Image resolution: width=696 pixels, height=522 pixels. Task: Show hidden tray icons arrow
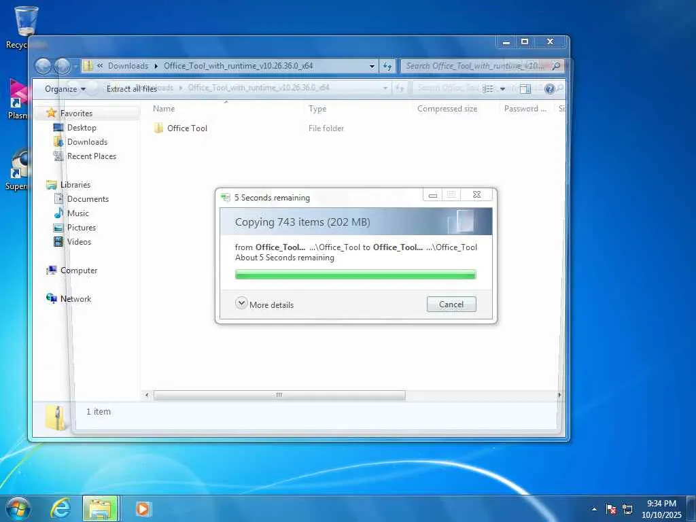(x=594, y=508)
